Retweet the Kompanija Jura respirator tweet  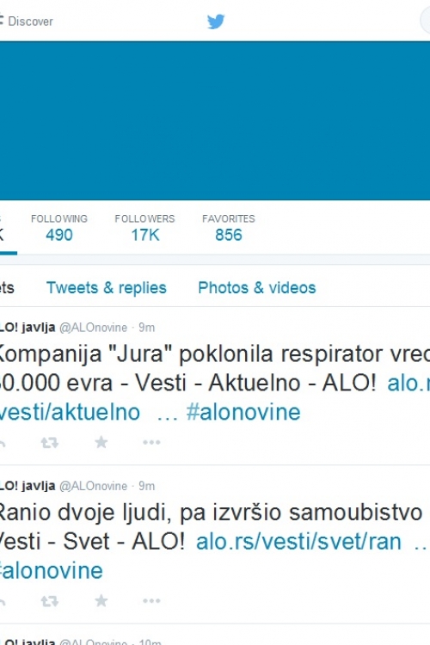click(49, 443)
